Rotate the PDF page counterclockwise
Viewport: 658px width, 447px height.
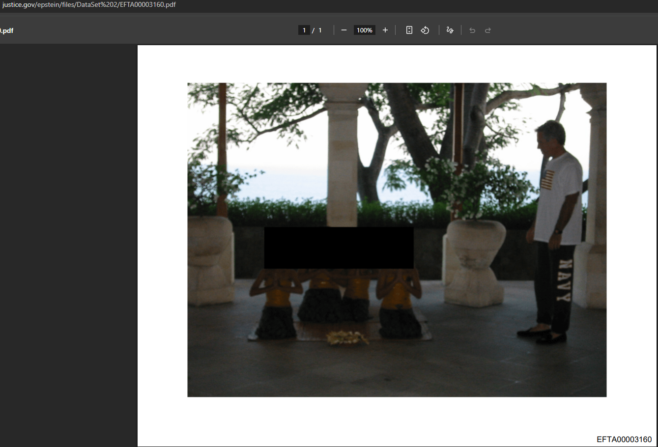pos(425,30)
